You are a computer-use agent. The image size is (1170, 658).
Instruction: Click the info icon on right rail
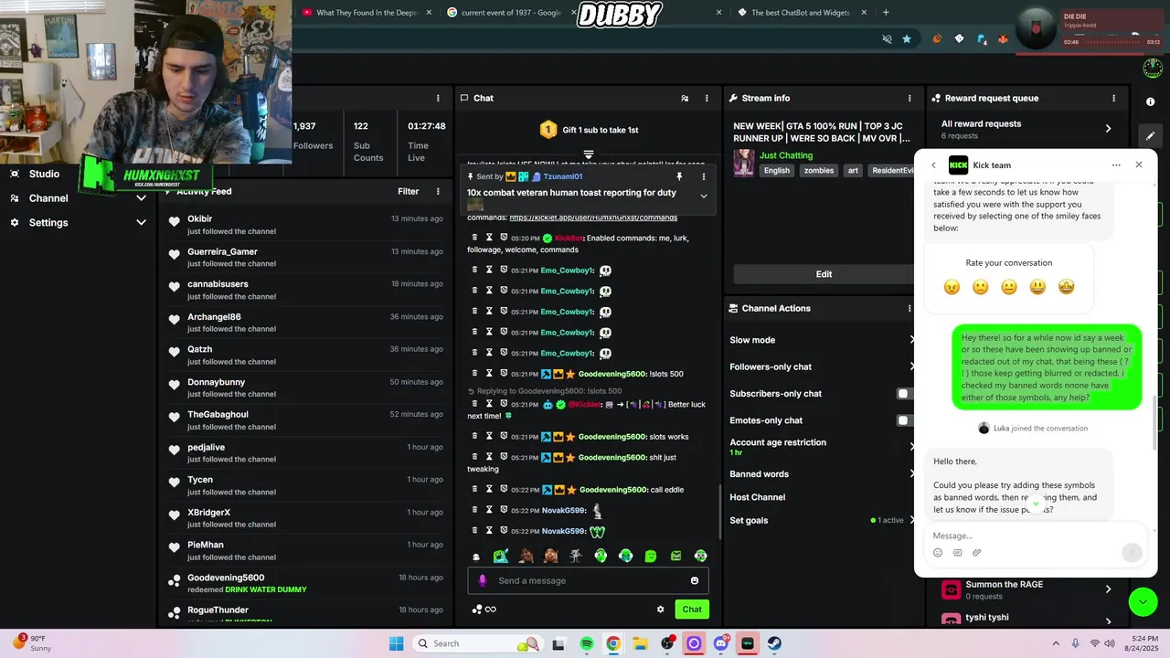point(1151,101)
